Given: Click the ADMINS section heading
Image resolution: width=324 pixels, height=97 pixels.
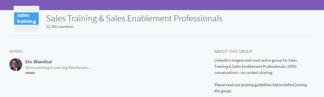Looking at the screenshot, I should coord(16,51).
